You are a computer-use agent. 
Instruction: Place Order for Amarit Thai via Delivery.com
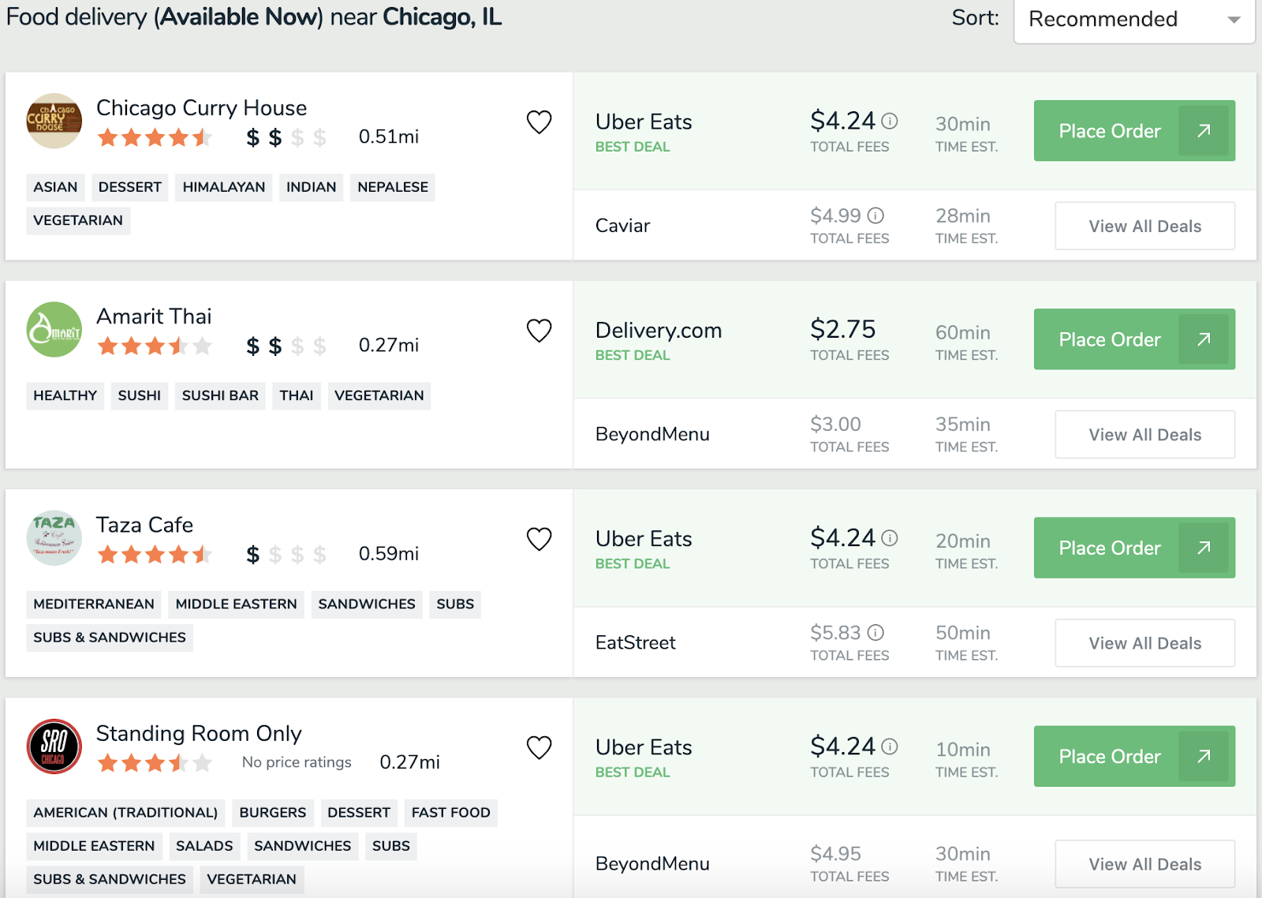[x=1133, y=339]
